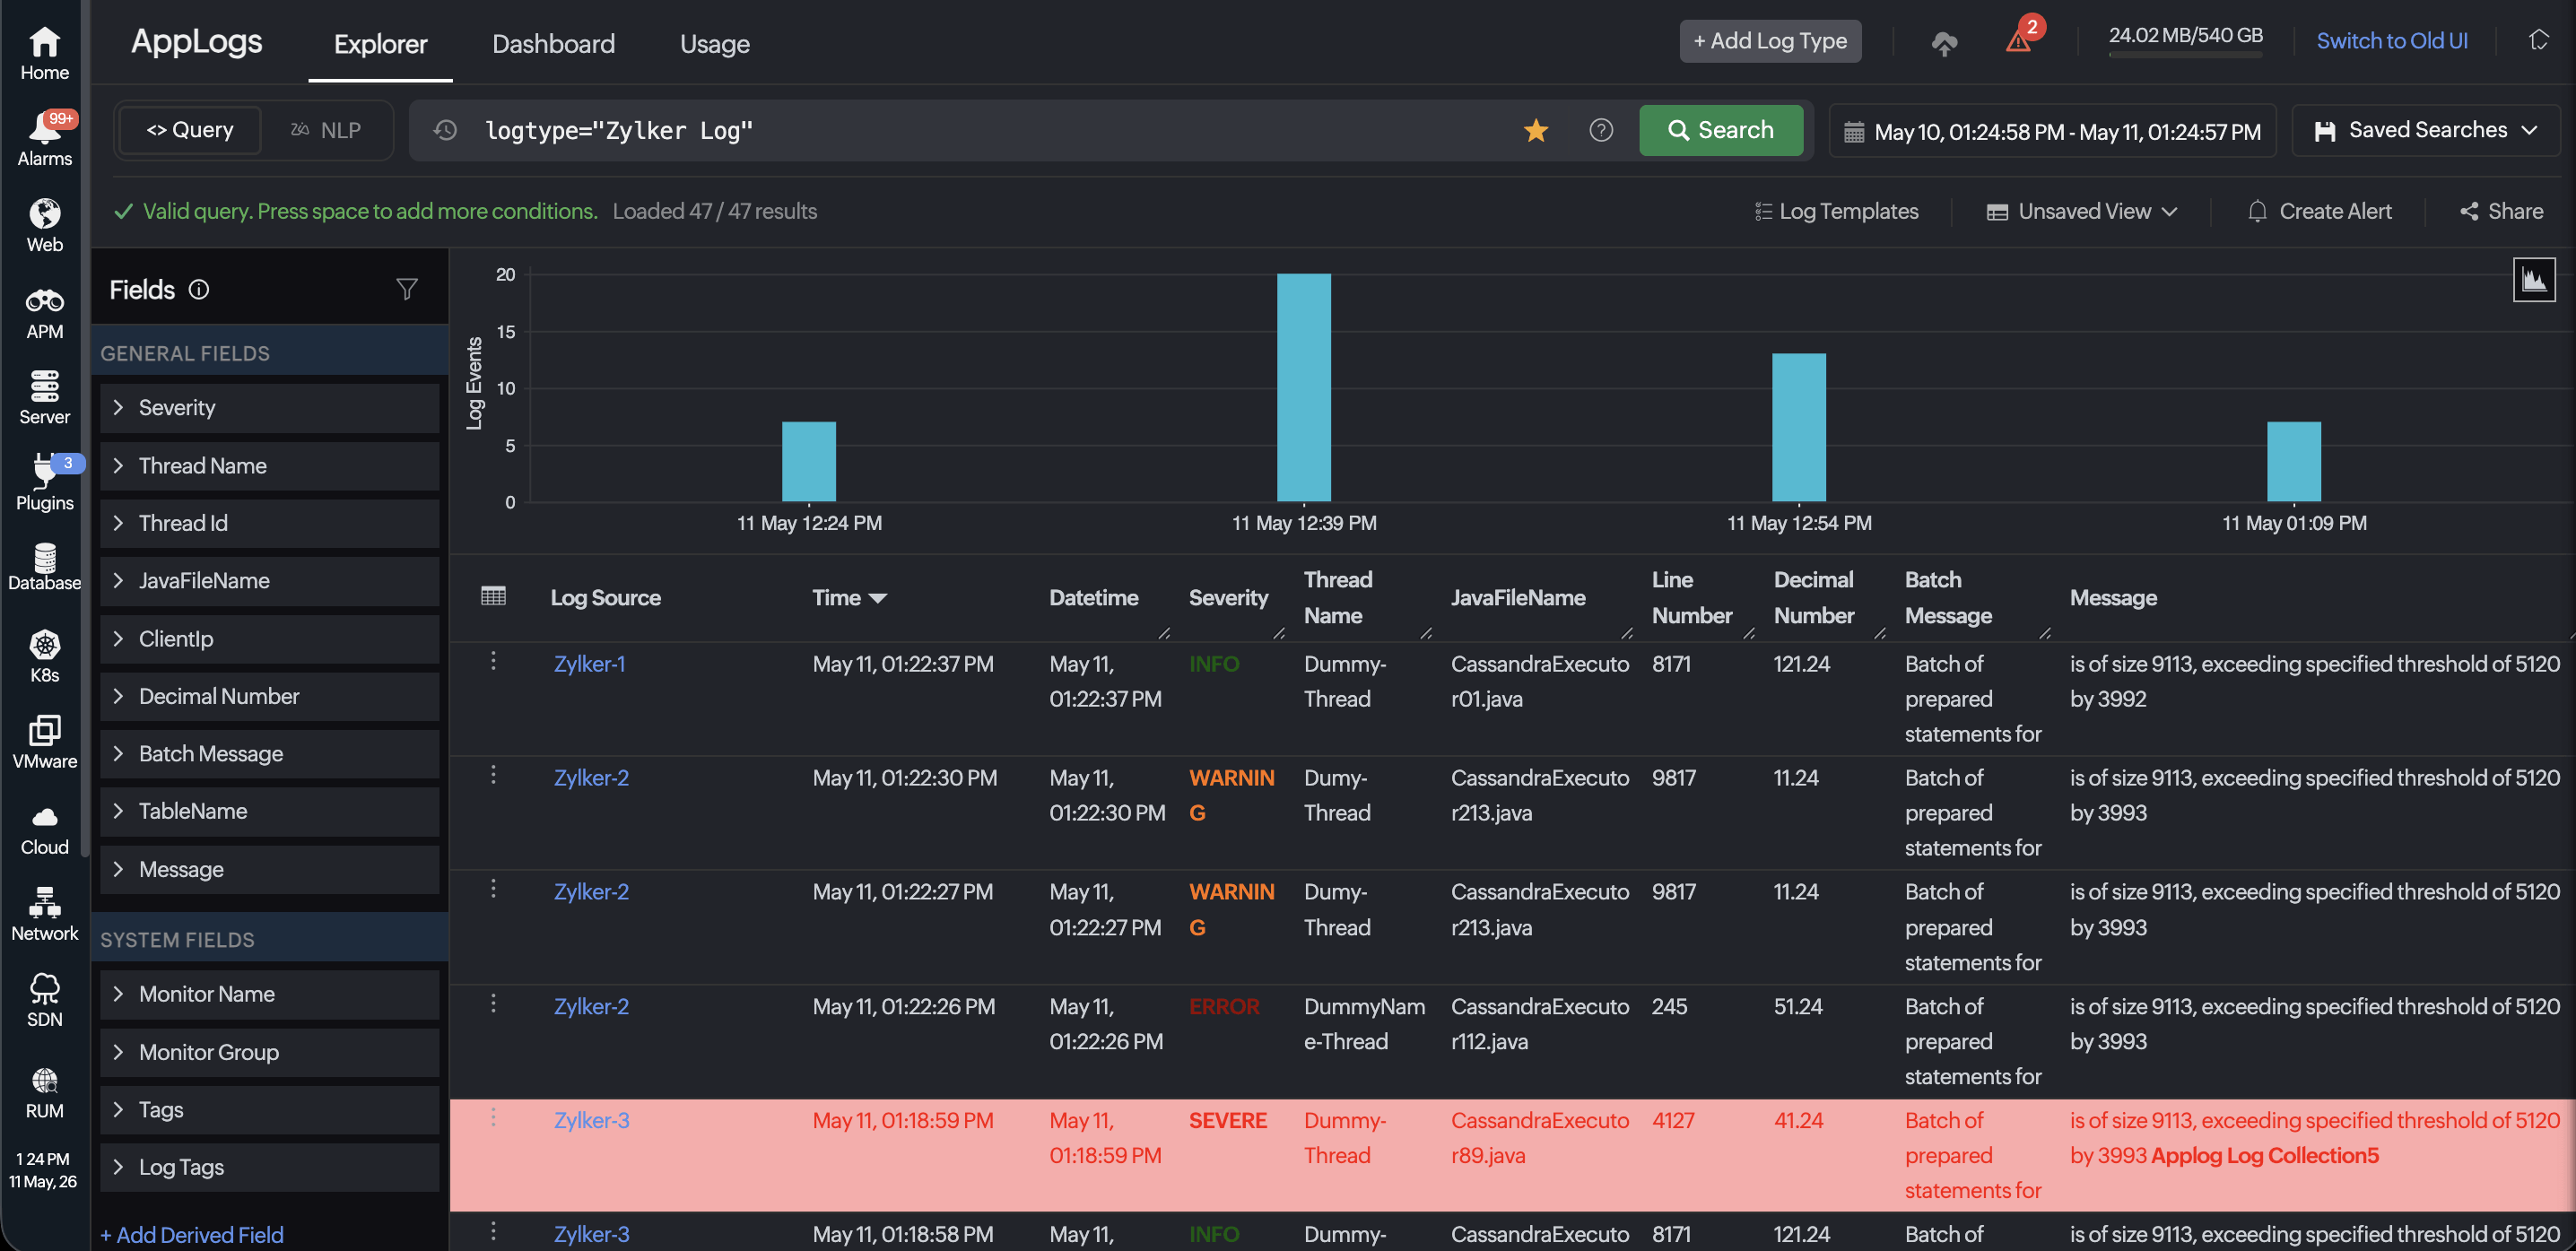Expand the Decimal Number field
This screenshot has width=2576, height=1251.
point(270,697)
